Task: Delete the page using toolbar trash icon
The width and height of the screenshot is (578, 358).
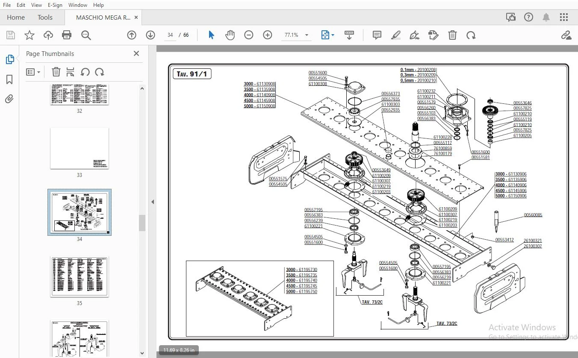Action: point(452,35)
